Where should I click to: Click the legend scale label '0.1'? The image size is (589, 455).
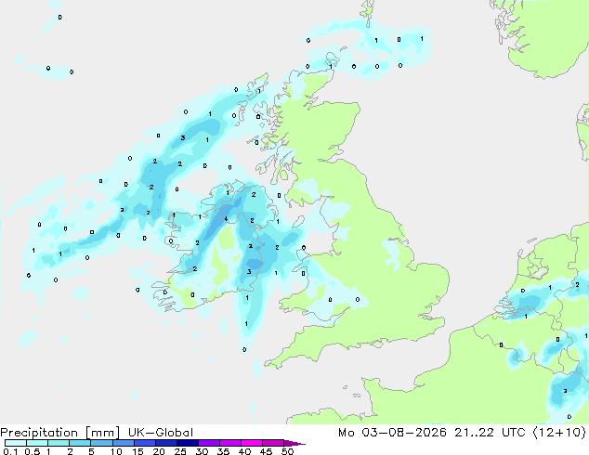tap(10, 451)
